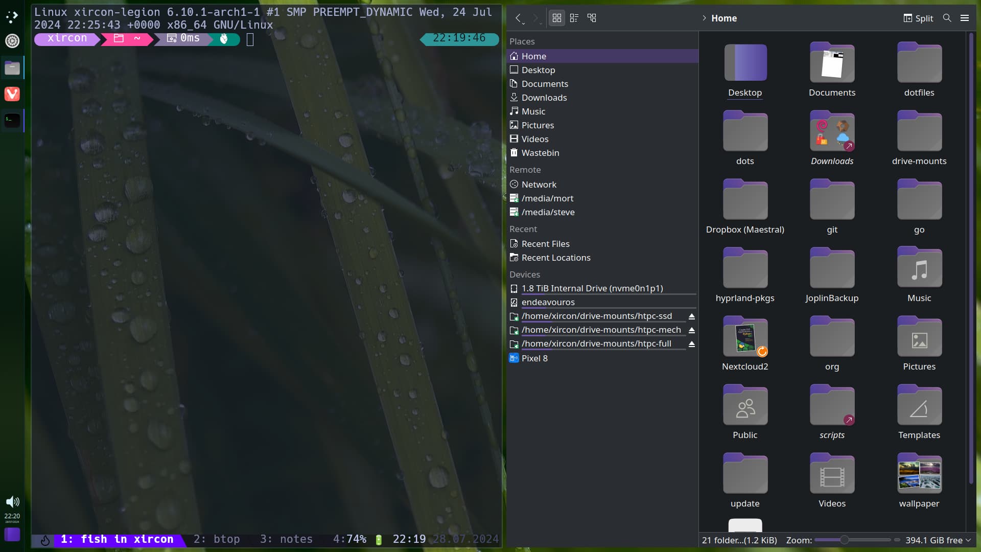Eject the htpc-ssd mount
The image size is (981, 552).
(x=691, y=316)
